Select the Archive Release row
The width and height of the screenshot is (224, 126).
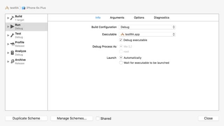tap(27, 62)
